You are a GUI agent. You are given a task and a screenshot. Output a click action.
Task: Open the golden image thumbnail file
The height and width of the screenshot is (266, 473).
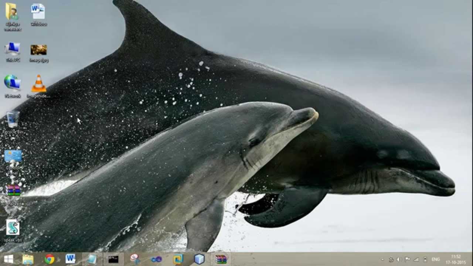[x=38, y=50]
